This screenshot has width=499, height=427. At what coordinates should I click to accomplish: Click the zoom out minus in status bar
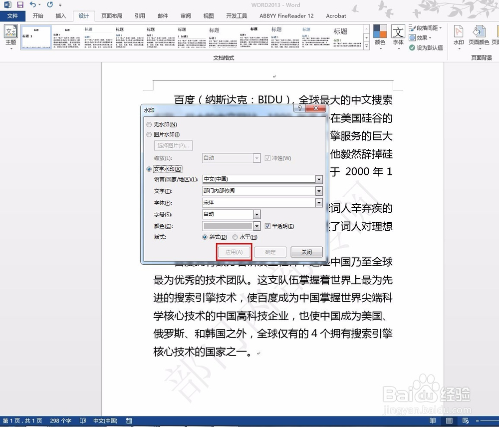pyautogui.click(x=477, y=421)
